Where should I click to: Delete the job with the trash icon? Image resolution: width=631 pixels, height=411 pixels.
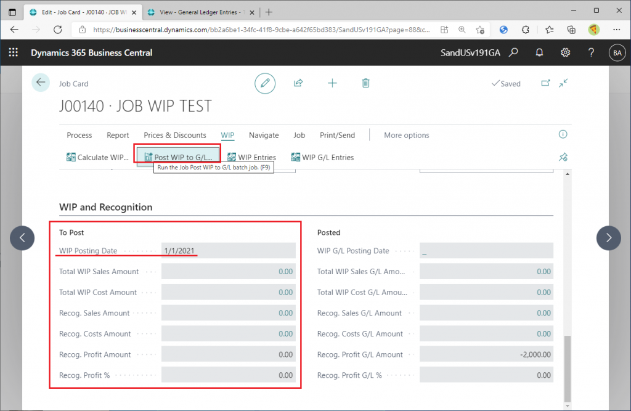[x=365, y=83]
